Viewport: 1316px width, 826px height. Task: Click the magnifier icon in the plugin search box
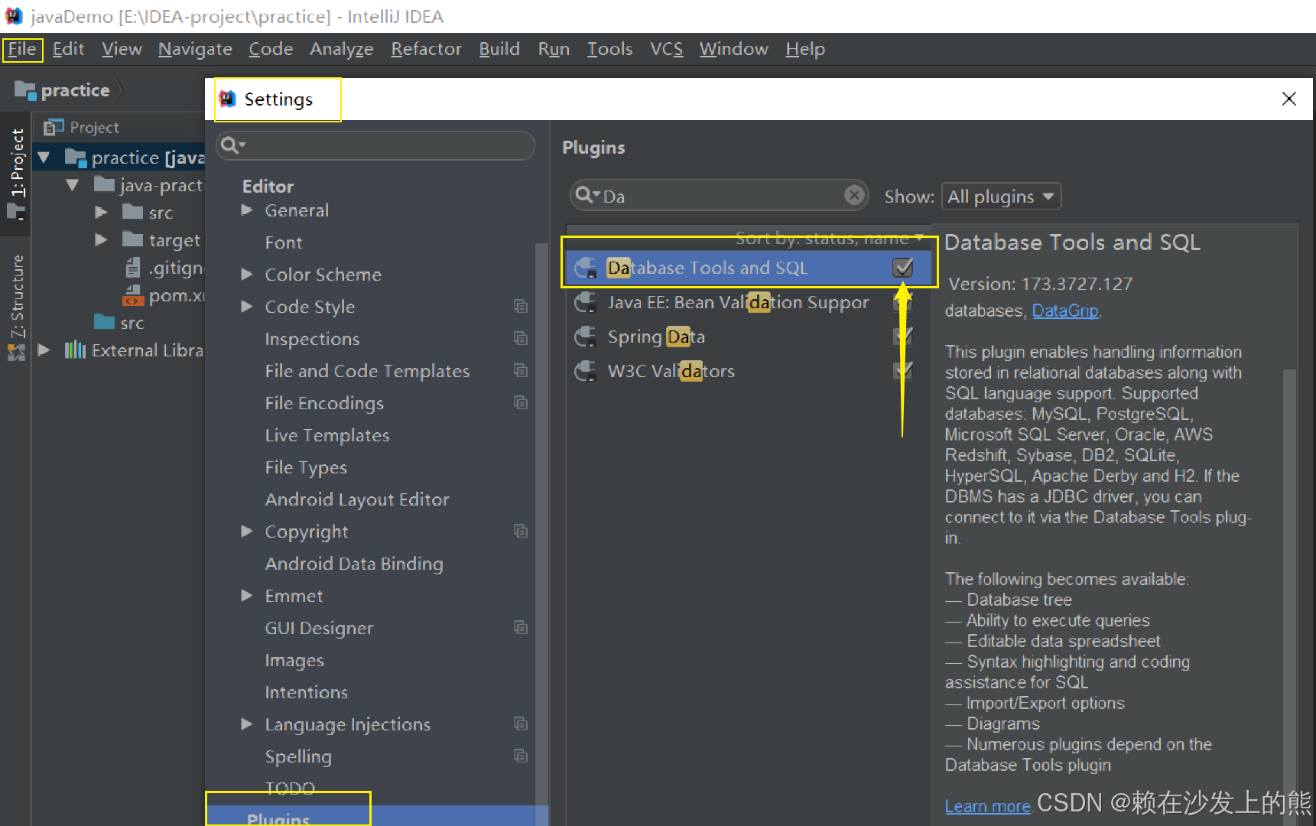pyautogui.click(x=587, y=195)
